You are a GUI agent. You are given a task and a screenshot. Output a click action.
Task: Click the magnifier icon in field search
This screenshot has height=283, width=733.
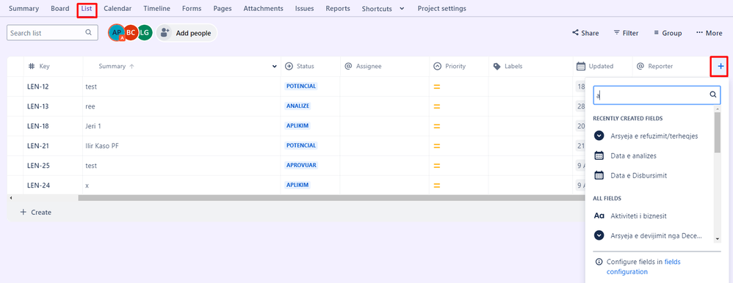713,95
